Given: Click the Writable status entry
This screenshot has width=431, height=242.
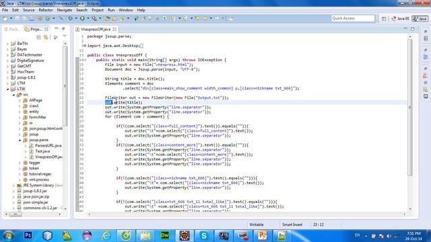Looking at the screenshot, I should 256,225.
